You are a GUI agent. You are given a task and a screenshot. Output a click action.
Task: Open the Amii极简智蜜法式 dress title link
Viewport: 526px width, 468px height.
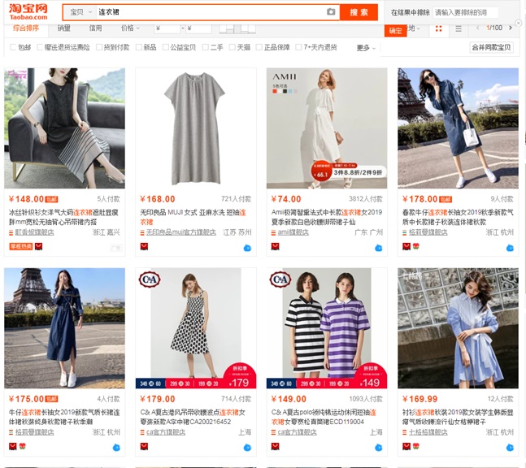(327, 217)
